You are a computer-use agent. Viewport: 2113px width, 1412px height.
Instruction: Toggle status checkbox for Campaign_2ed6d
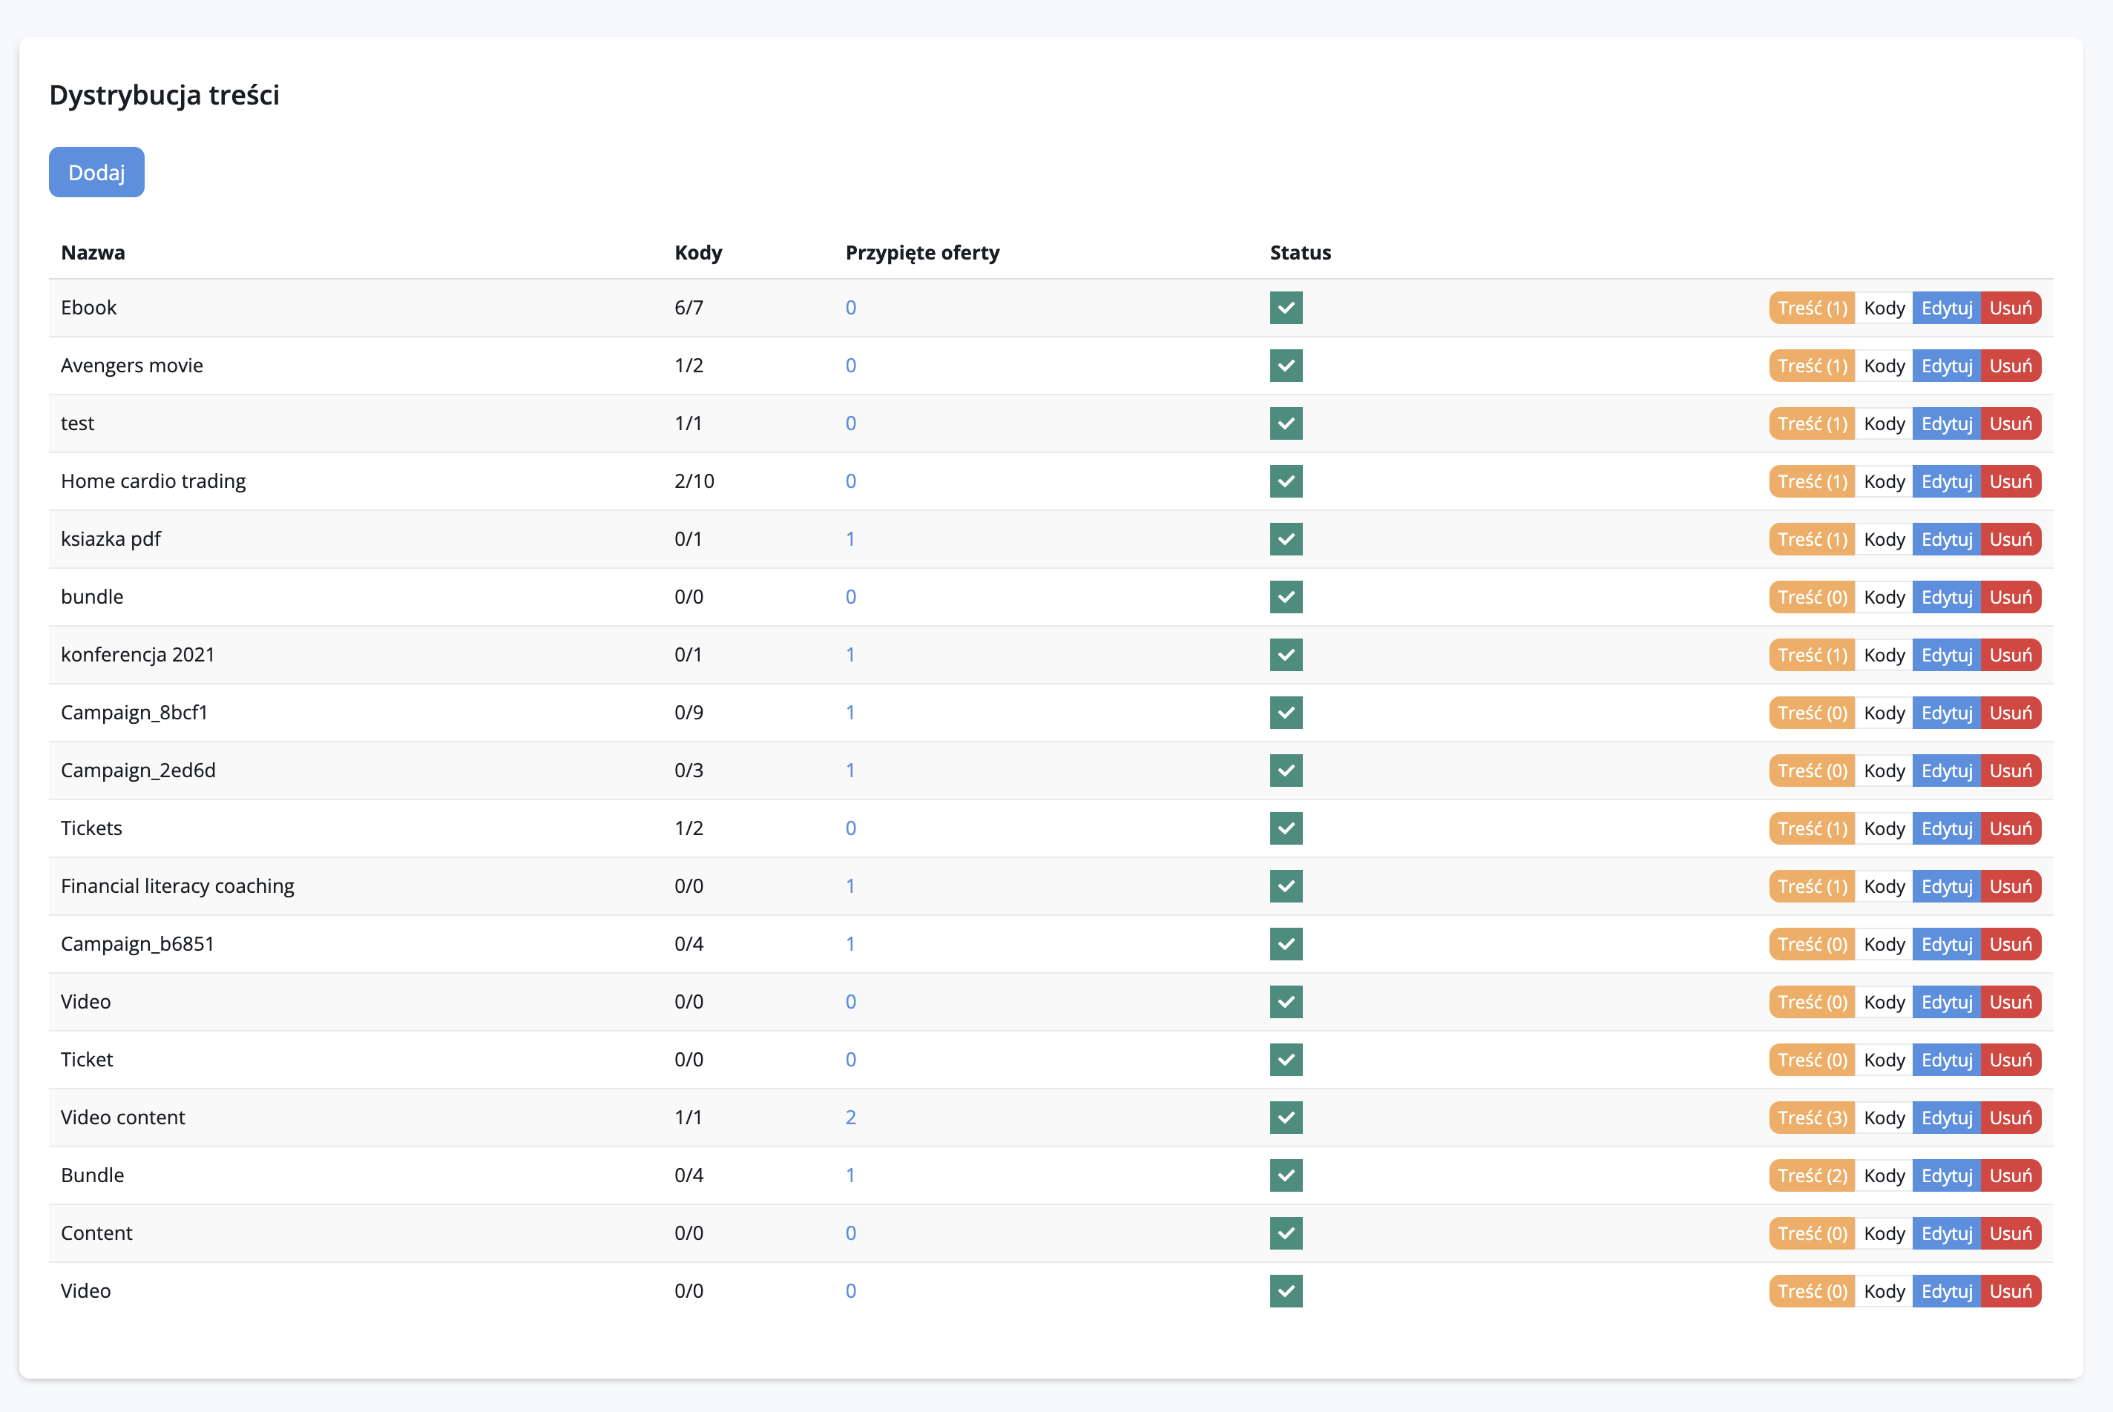(x=1285, y=771)
